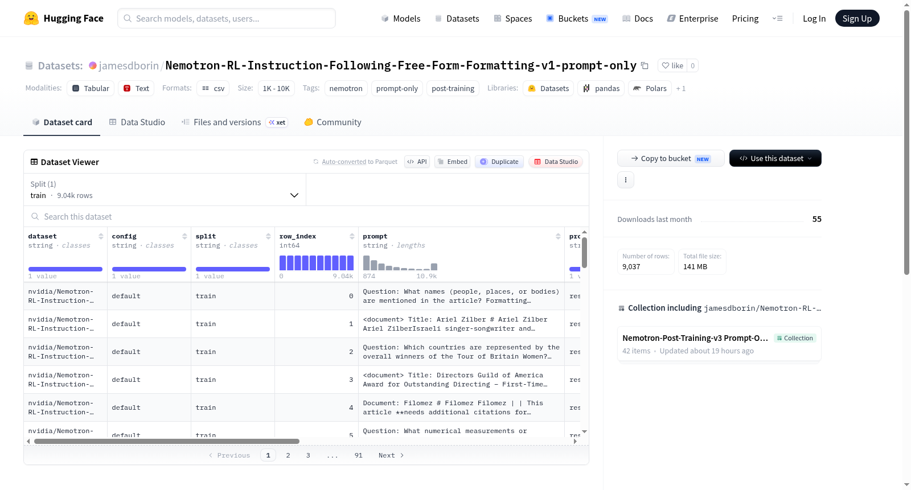Select the csv format tag
Image resolution: width=911 pixels, height=490 pixels.
pos(213,88)
